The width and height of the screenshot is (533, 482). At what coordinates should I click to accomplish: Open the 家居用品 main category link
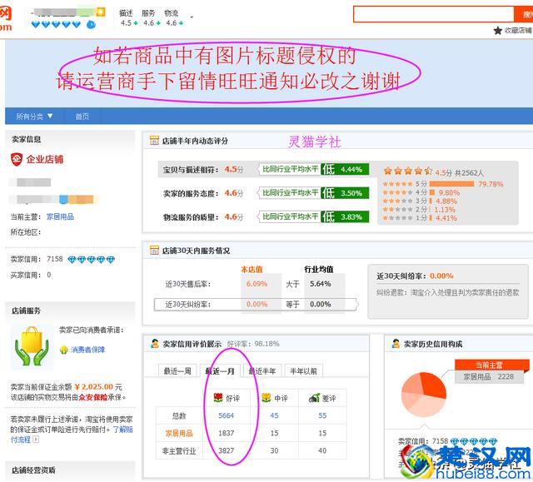click(60, 216)
